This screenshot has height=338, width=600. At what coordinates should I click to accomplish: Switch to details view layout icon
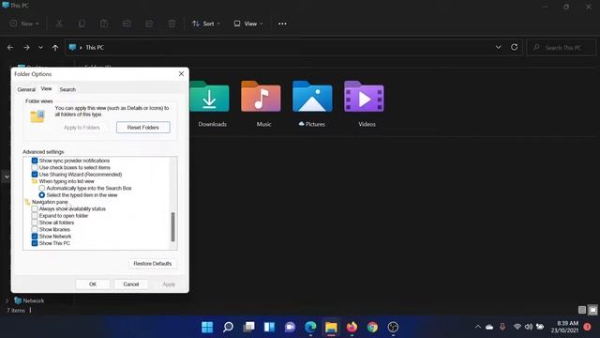[582, 310]
